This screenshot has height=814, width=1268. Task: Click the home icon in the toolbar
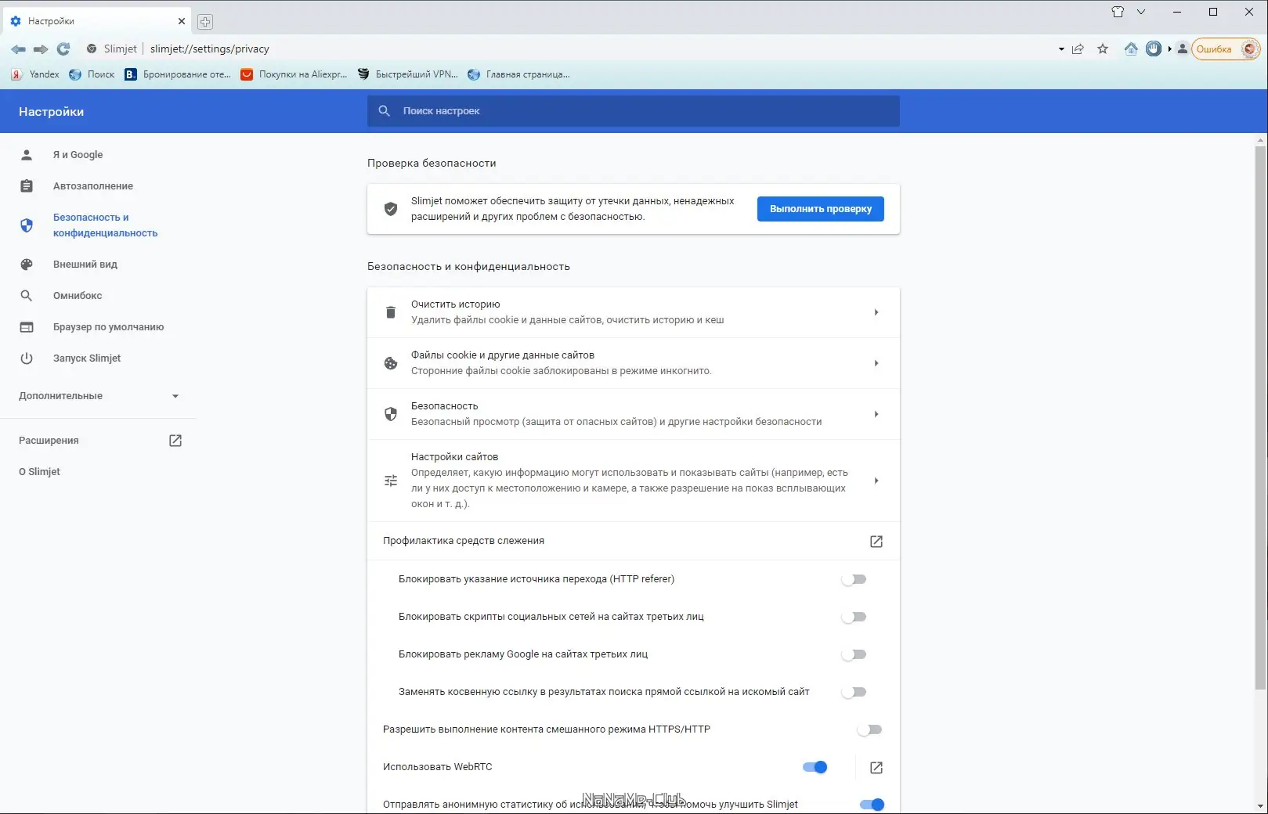[1131, 49]
